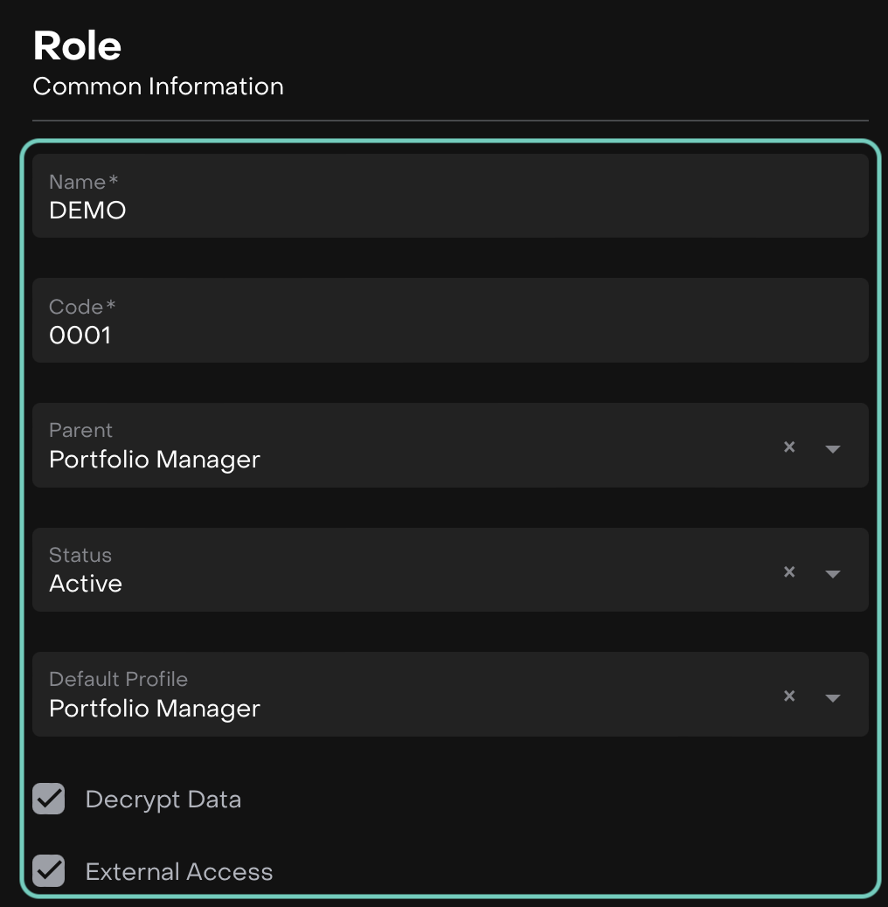Click the Role heading
Screen dimensions: 888x907
77,46
